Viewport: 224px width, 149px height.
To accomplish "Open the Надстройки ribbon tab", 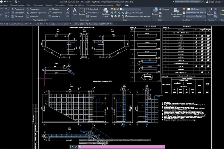I will pos(59,5).
